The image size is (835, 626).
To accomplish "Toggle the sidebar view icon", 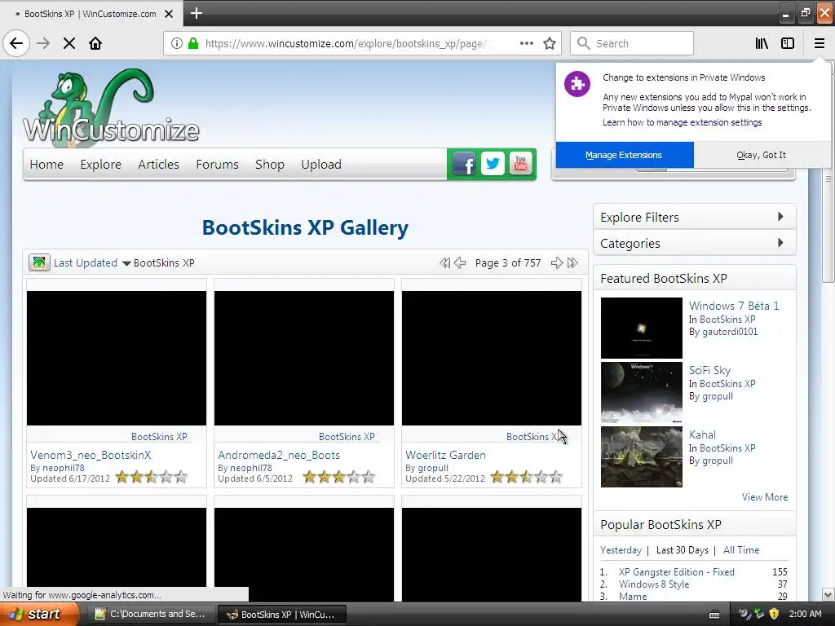I will coord(788,43).
